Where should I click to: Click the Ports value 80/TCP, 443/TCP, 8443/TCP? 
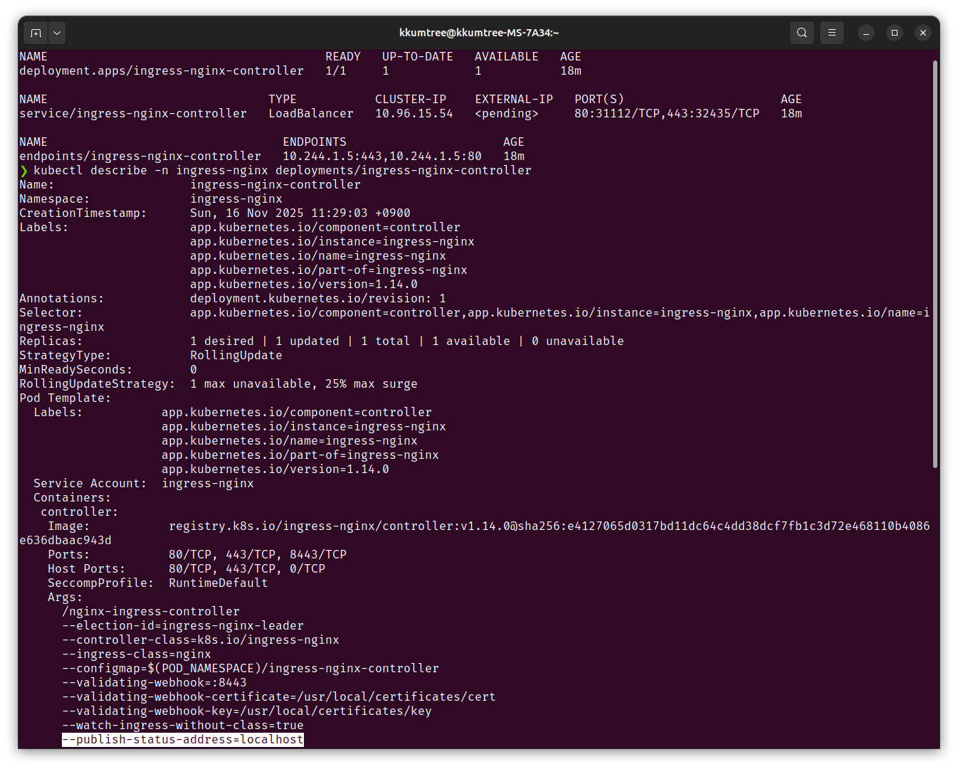258,555
